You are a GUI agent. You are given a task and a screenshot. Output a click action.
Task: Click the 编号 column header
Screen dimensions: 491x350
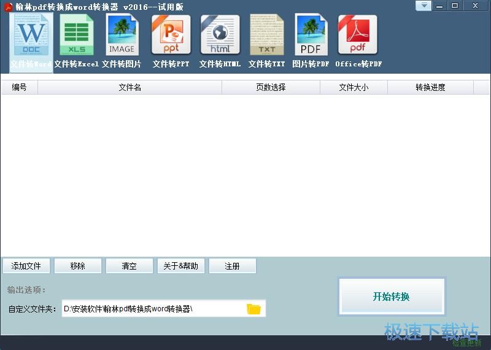(19, 87)
